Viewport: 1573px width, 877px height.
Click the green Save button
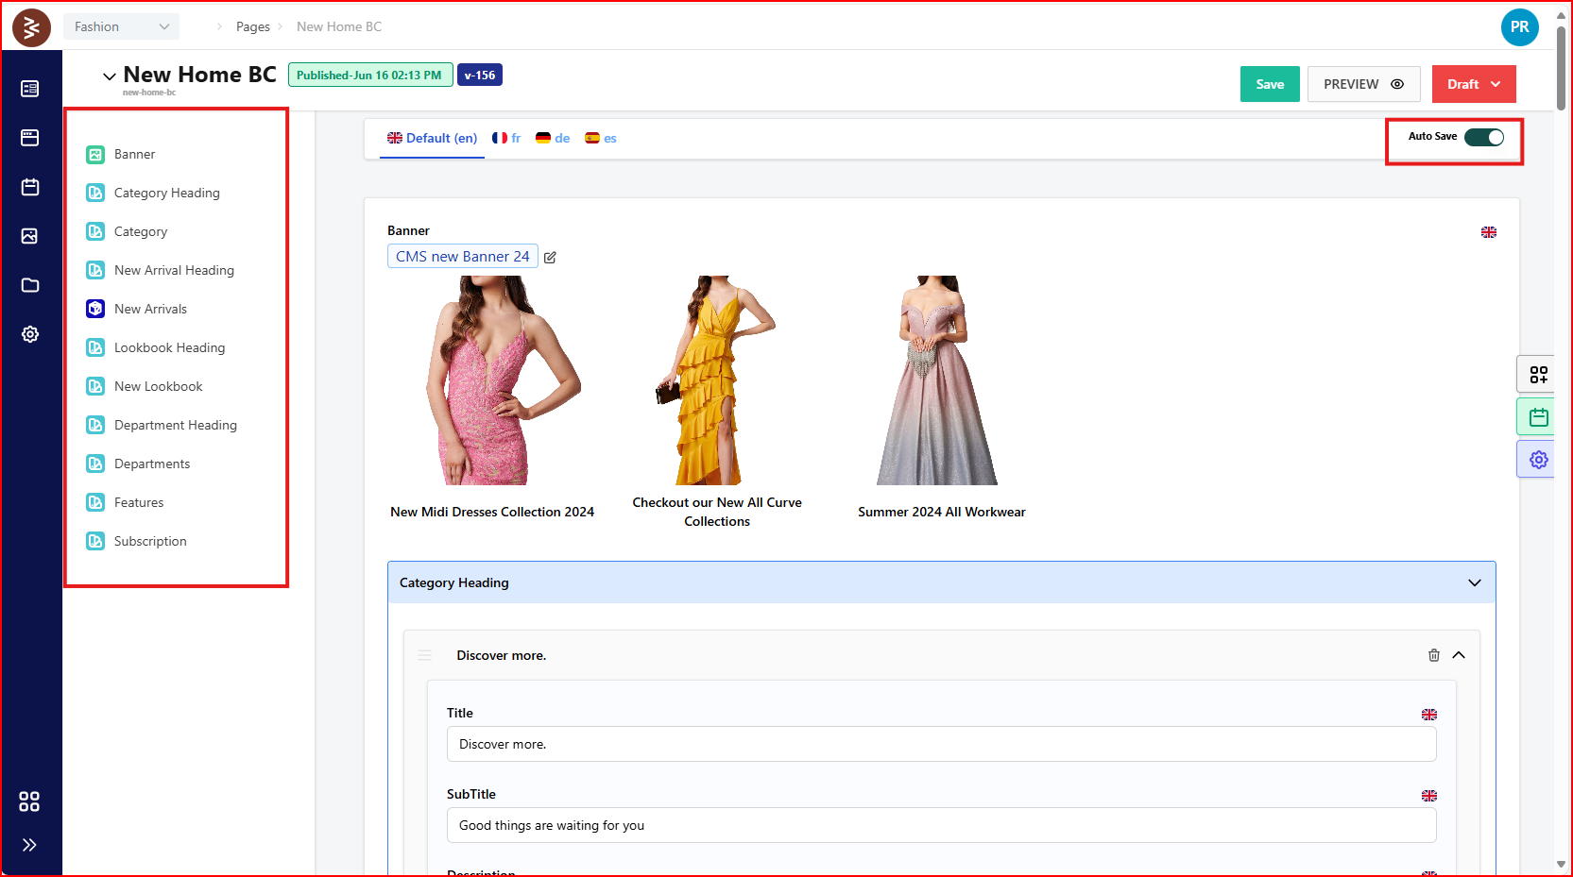point(1269,84)
